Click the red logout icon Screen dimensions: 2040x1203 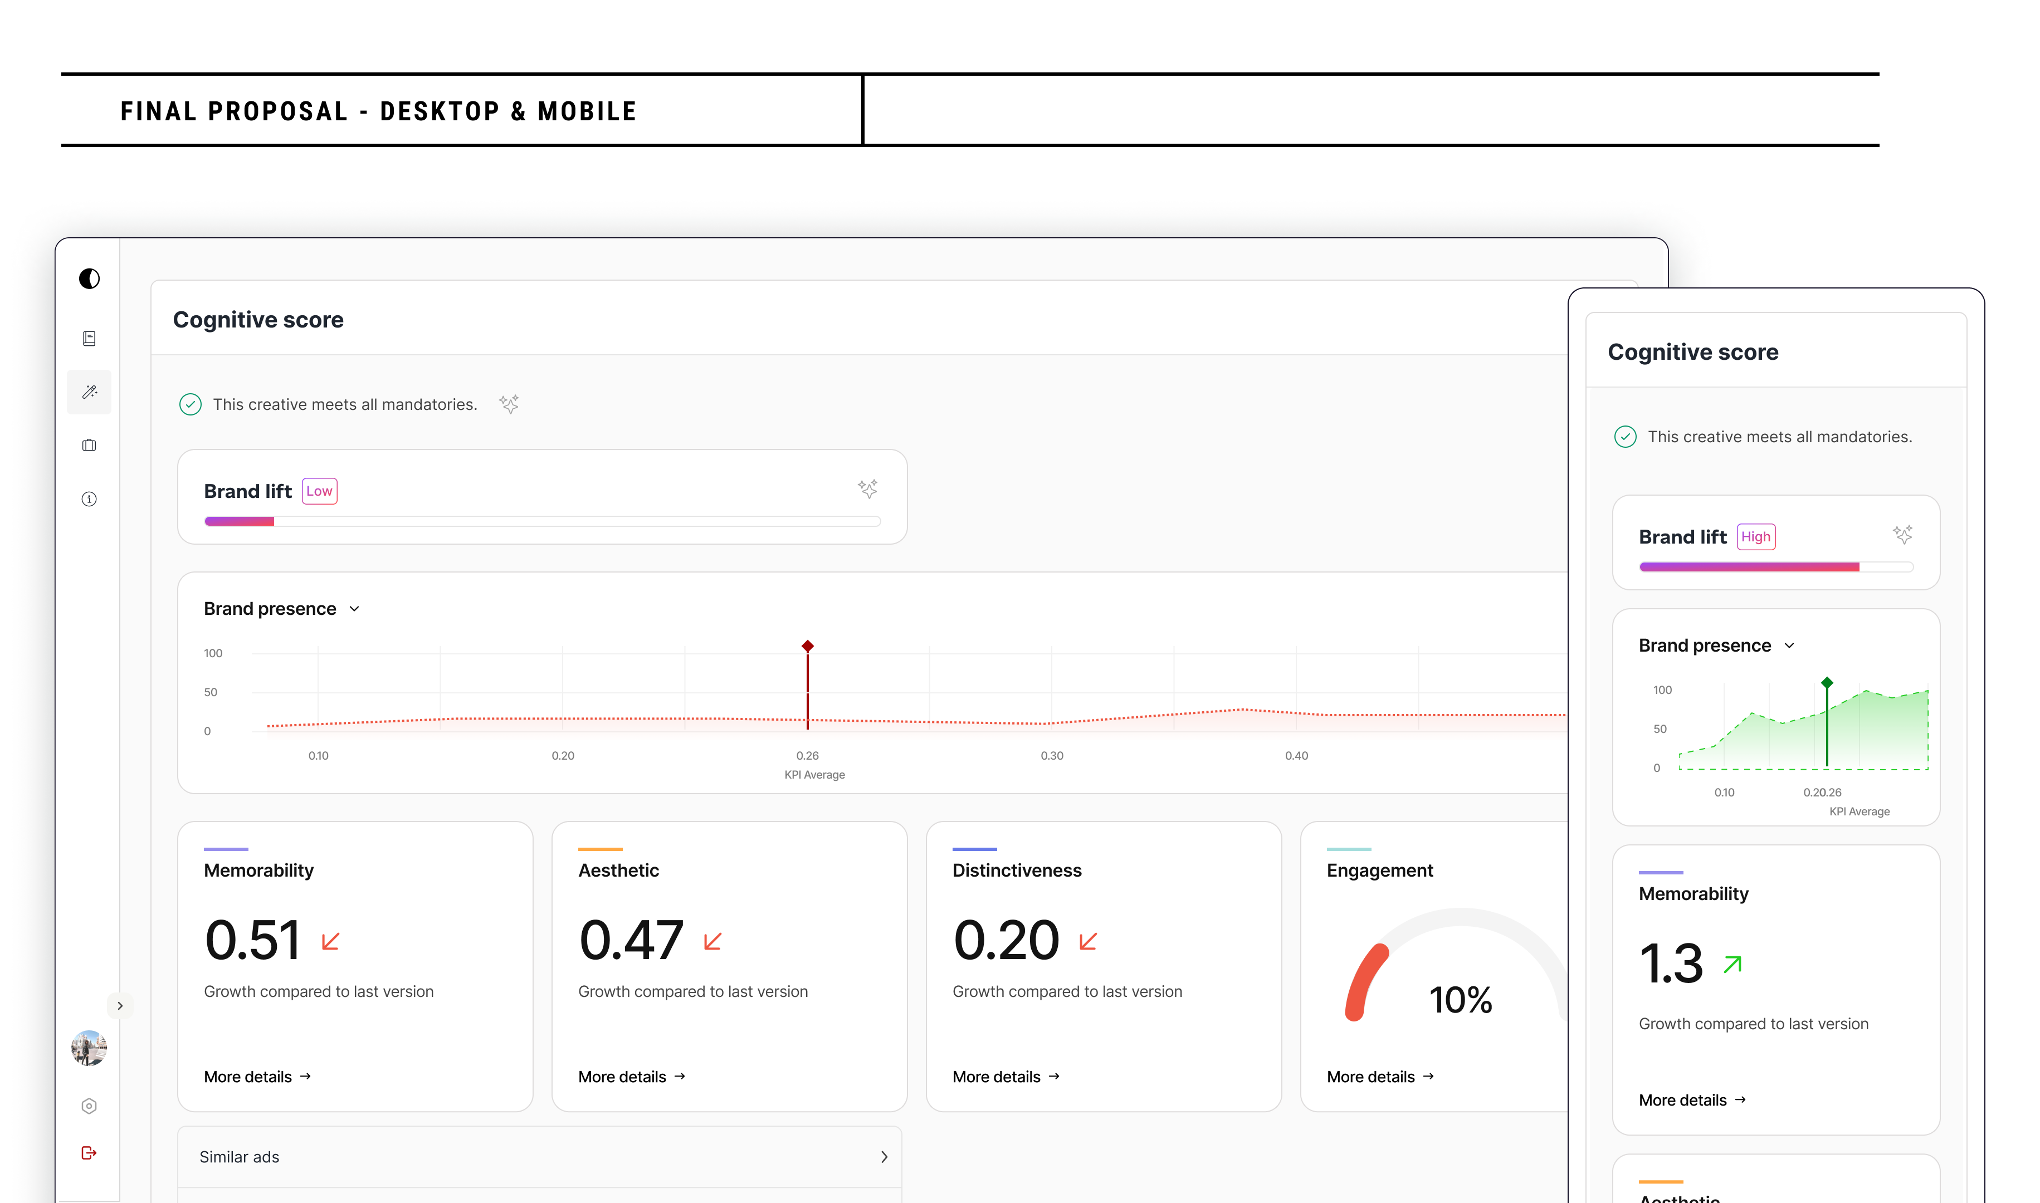click(x=89, y=1153)
